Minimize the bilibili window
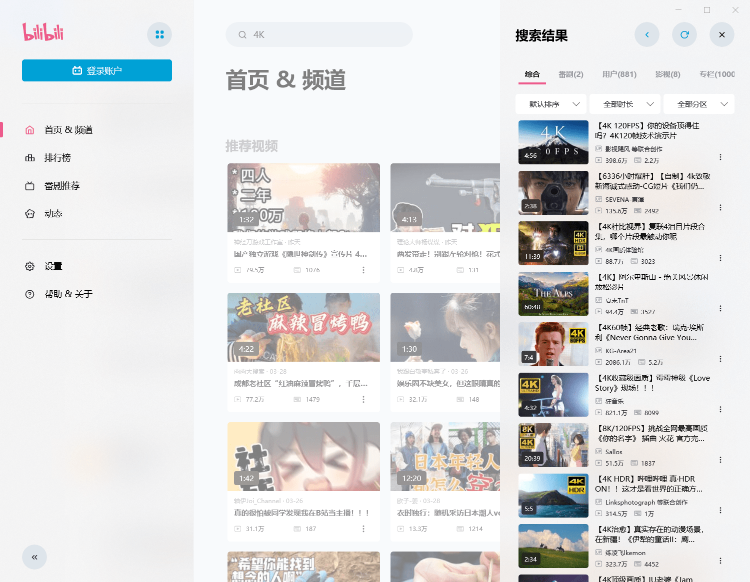Screen dimensions: 750x582 (x=678, y=10)
